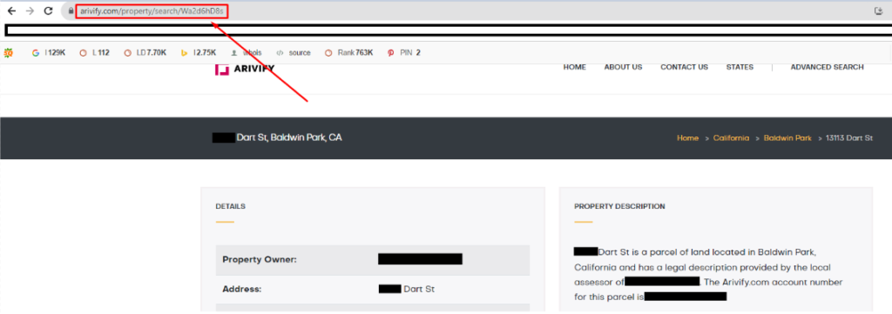Screen dimensions: 892x314
Task: Click the Dart St address value
Action: [419, 289]
